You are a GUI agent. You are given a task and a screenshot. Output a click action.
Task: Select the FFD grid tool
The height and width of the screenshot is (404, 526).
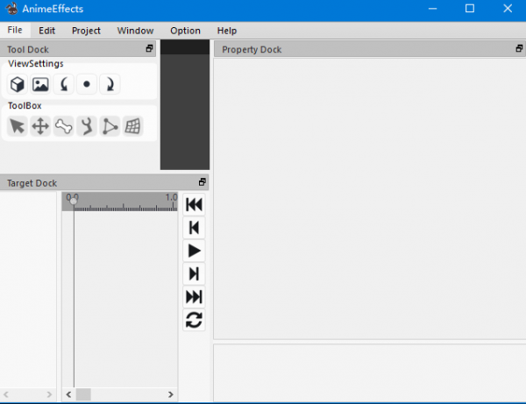tap(133, 126)
